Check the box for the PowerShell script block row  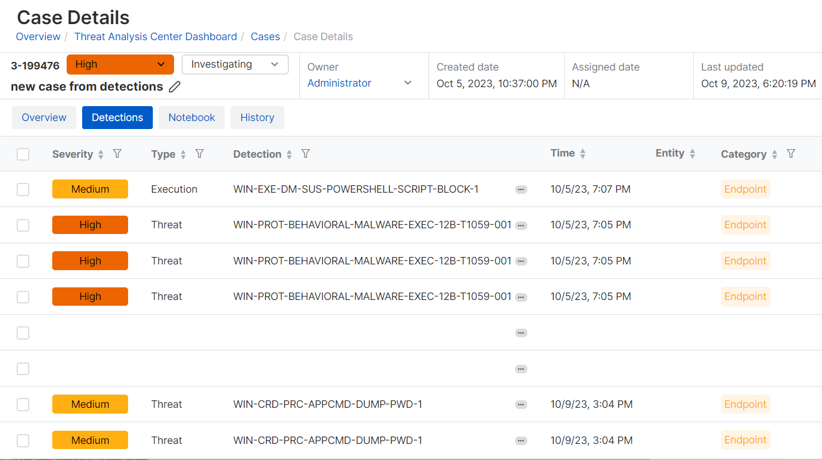(23, 190)
